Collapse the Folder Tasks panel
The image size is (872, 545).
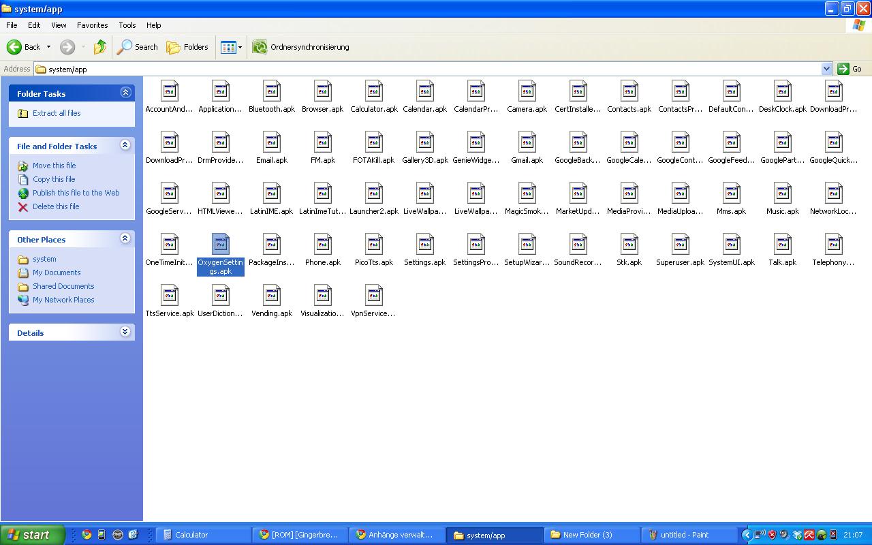(125, 93)
